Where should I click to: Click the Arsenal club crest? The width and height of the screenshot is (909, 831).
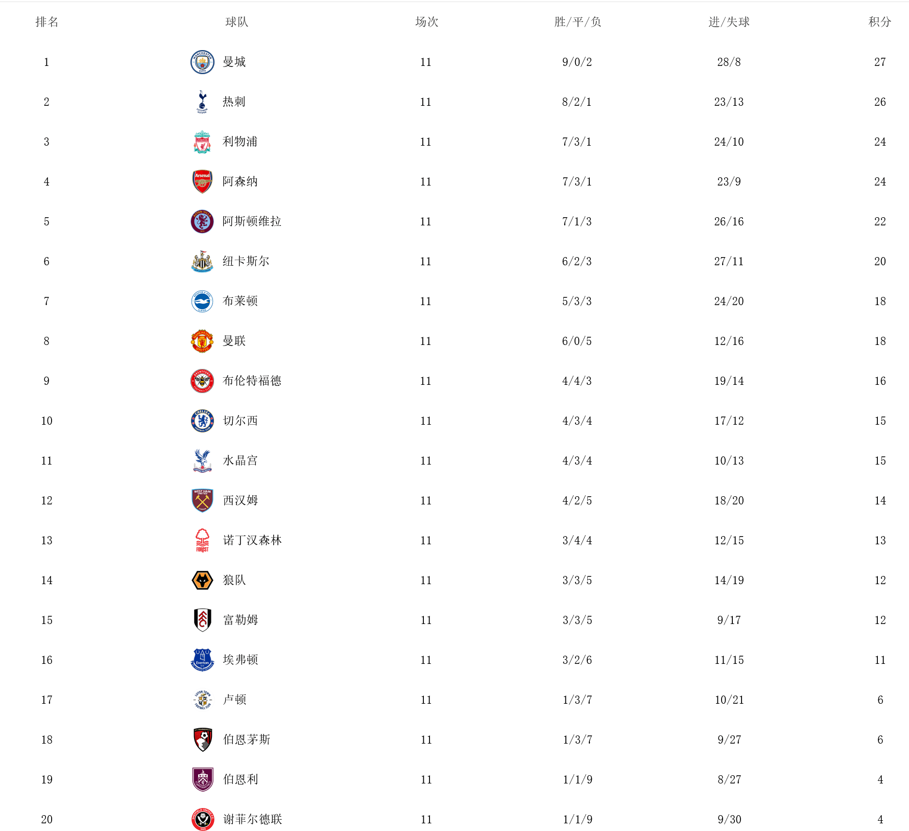[x=202, y=181]
